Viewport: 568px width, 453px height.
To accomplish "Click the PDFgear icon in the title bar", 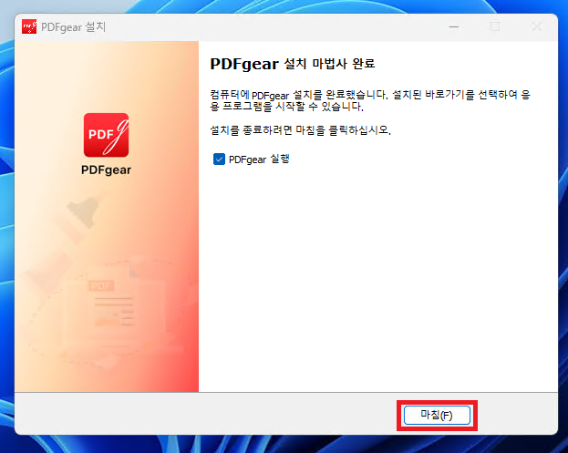I will tap(29, 26).
